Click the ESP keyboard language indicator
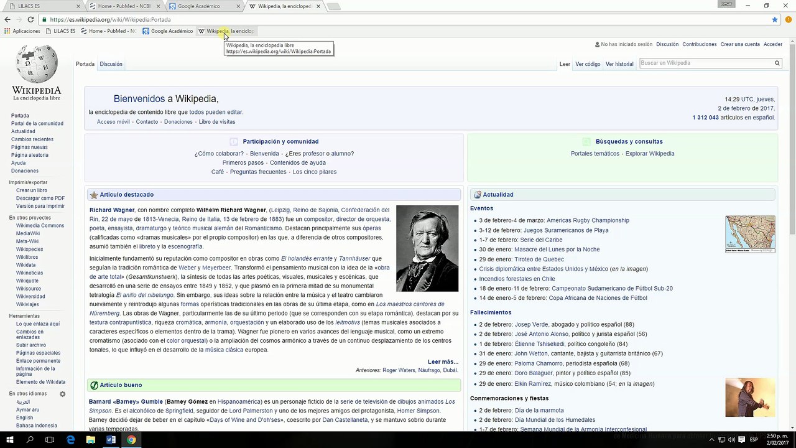This screenshot has height=448, width=796. [754, 439]
